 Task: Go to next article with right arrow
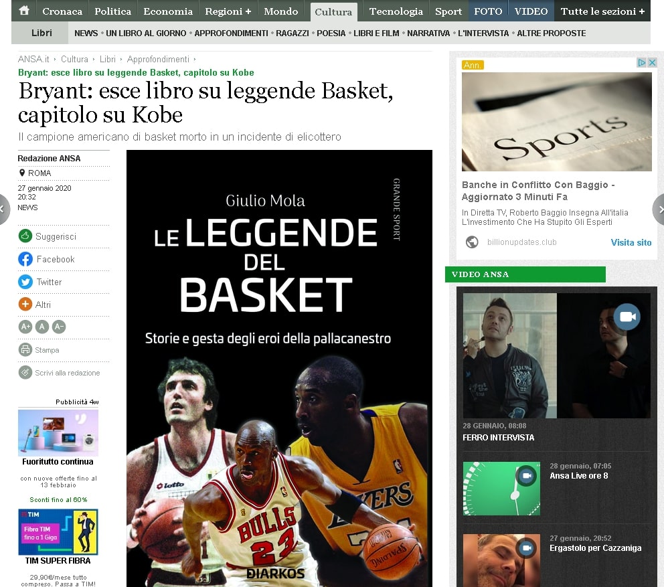[x=659, y=209]
